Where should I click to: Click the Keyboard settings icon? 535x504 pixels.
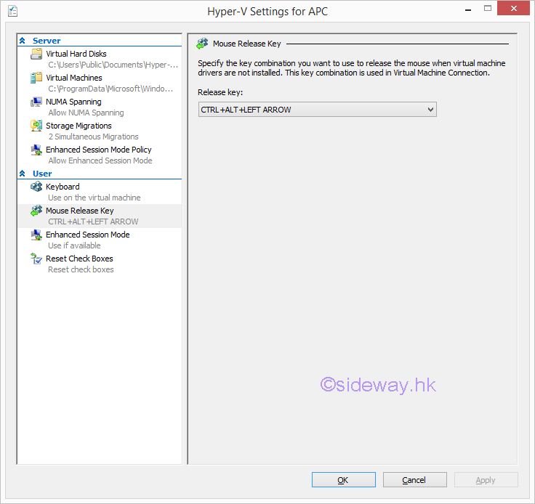pos(36,187)
